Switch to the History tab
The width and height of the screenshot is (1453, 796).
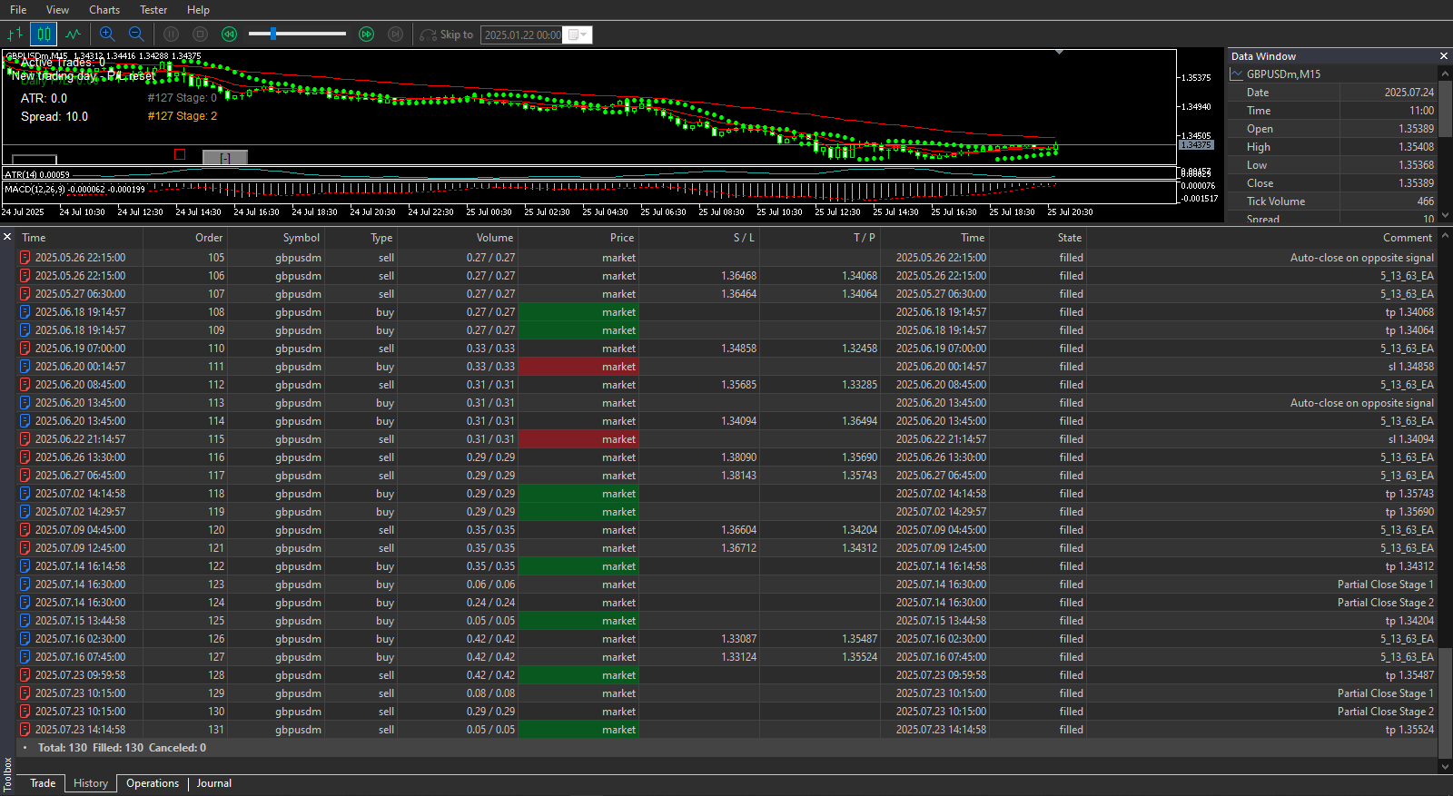pos(91,783)
